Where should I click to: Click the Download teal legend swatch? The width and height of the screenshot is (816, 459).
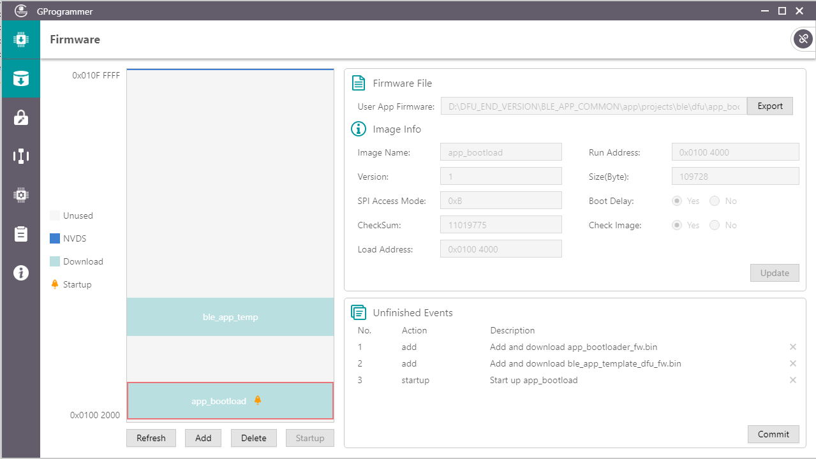coord(55,261)
